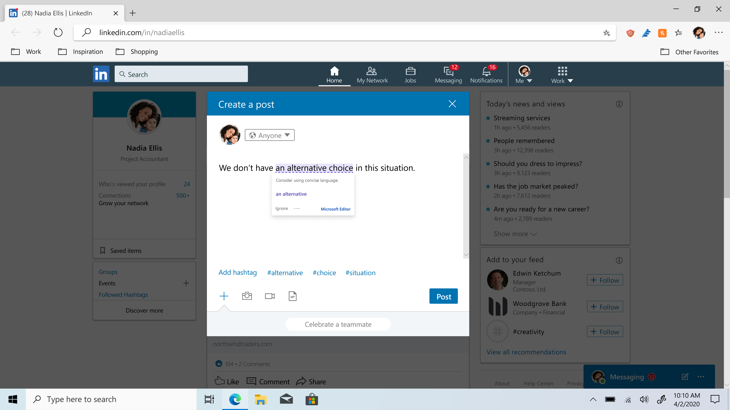Go to My Network tab
The image size is (730, 410).
[372, 75]
